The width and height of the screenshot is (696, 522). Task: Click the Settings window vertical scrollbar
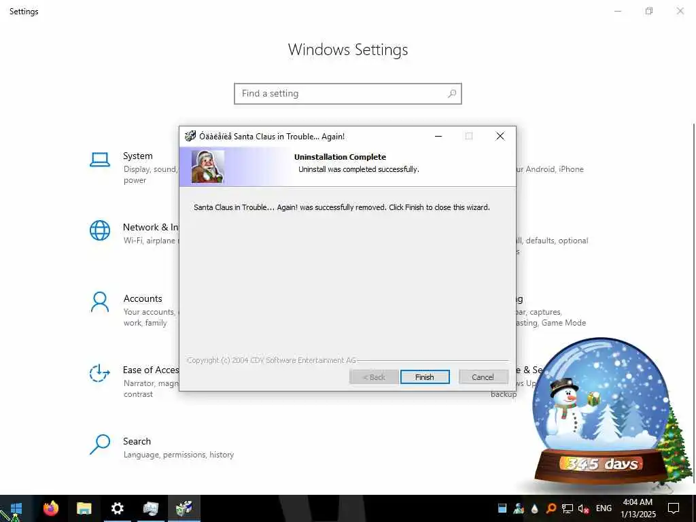693,304
